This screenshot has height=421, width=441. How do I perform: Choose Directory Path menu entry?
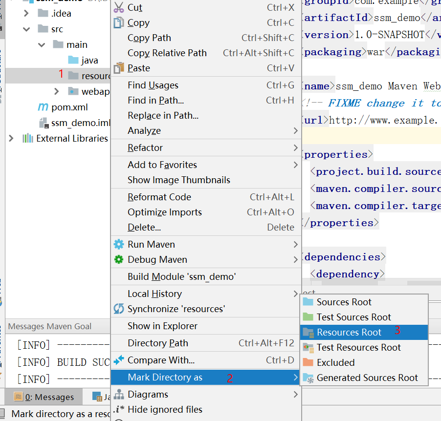point(206,343)
